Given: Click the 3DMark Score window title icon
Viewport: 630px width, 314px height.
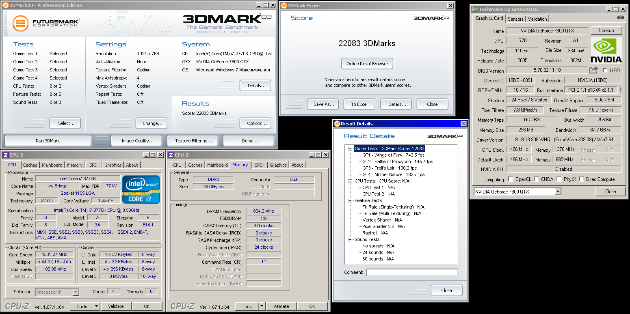Looking at the screenshot, I should click(x=284, y=6).
